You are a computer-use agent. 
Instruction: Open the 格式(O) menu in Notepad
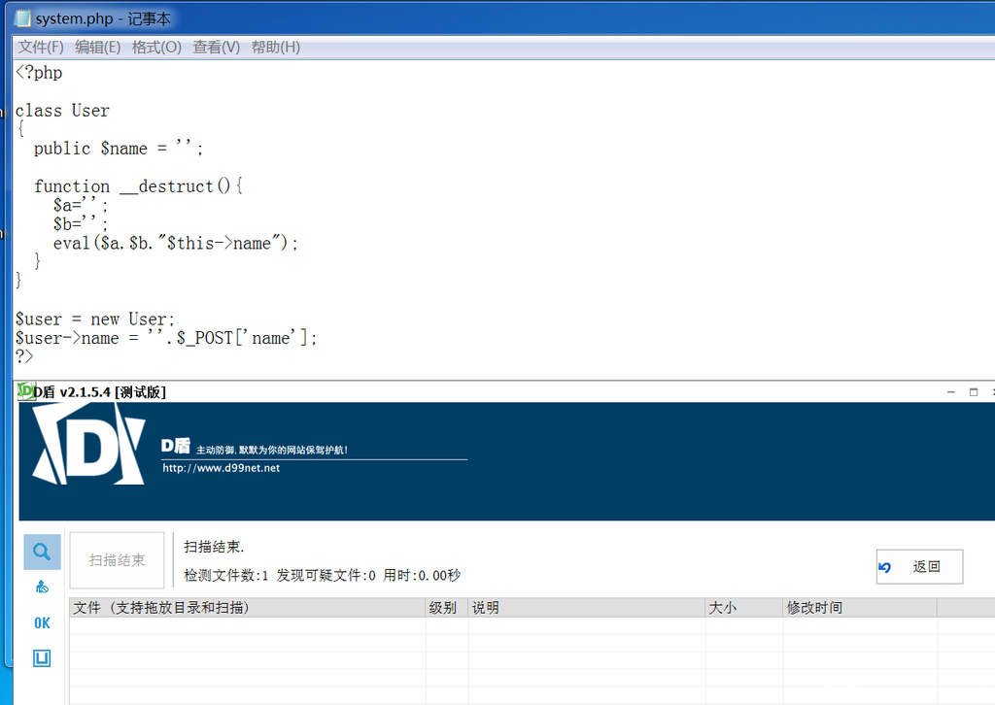pyautogui.click(x=156, y=47)
